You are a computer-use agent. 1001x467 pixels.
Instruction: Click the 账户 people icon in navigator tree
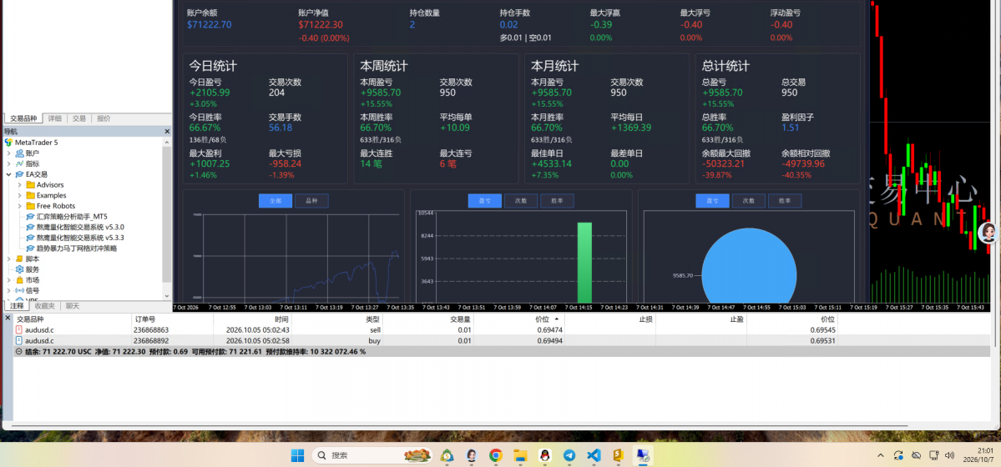(20, 153)
